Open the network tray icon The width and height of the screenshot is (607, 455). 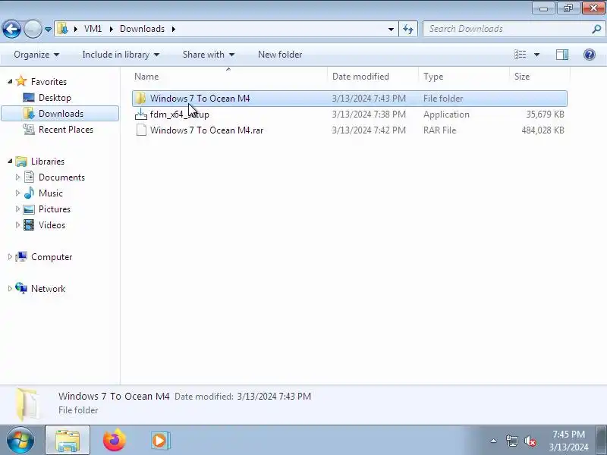tap(511, 441)
